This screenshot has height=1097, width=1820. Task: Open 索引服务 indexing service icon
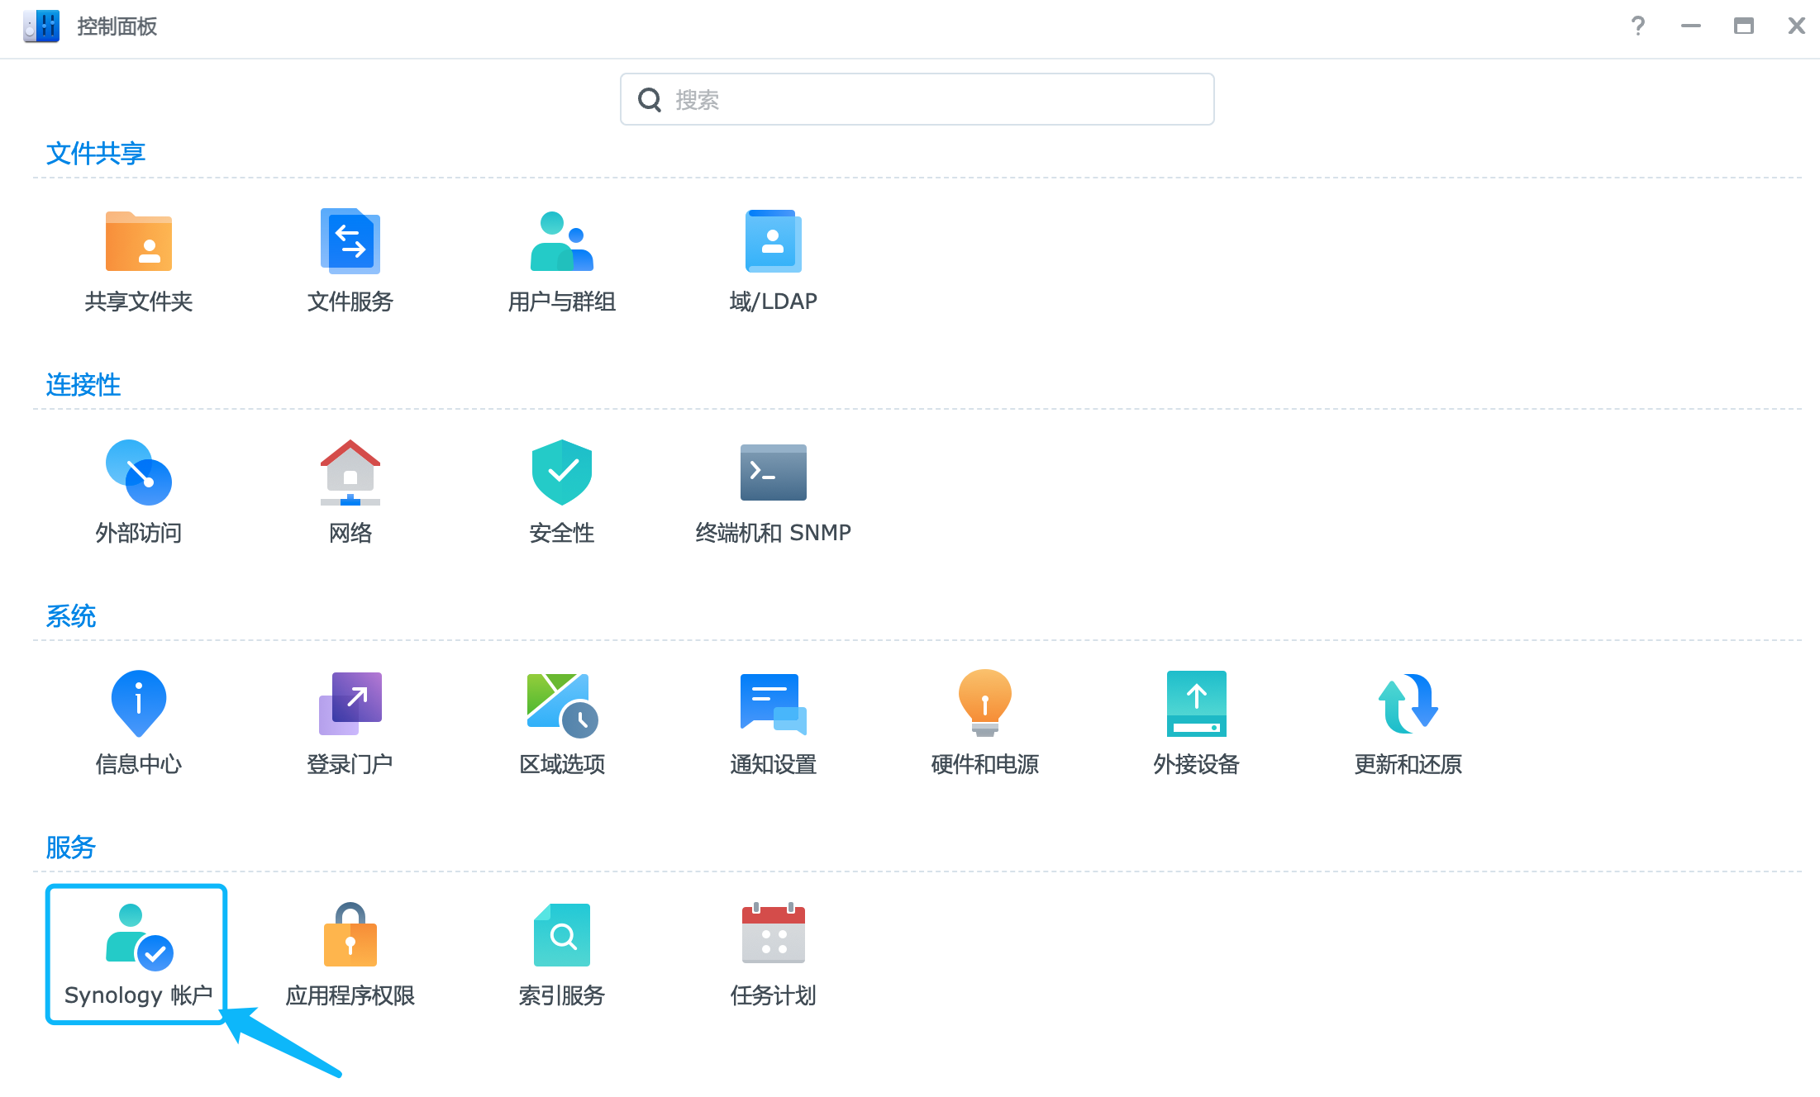point(562,935)
